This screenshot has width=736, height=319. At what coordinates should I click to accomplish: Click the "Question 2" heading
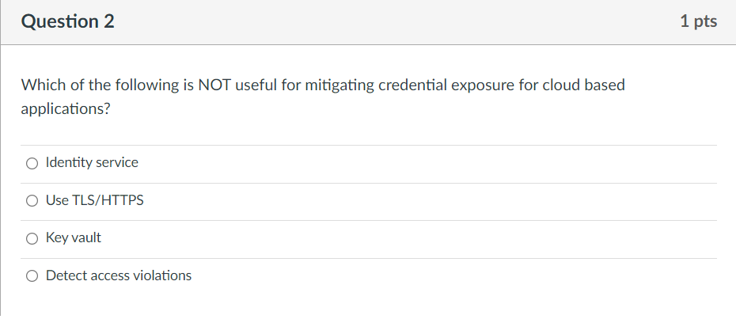(x=67, y=21)
